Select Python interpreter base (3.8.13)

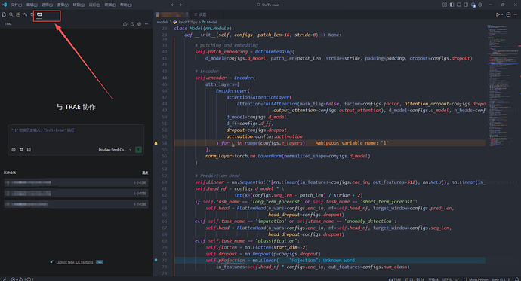501,279
